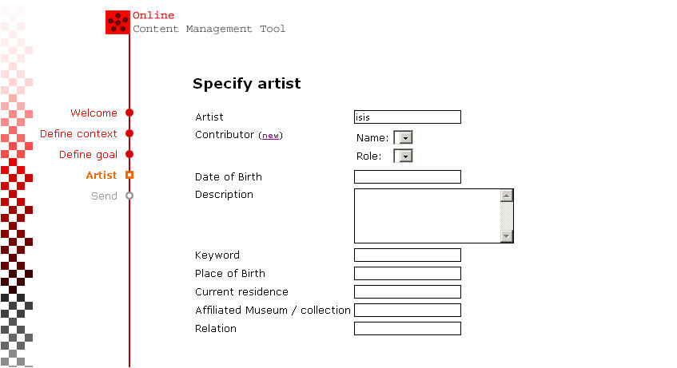Click the red logo icon with circles
Viewport: 677px width, 368px height.
tap(117, 22)
